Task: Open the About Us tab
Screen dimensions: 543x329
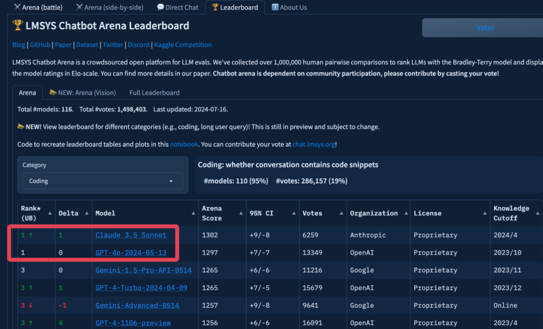Action: coord(289,7)
